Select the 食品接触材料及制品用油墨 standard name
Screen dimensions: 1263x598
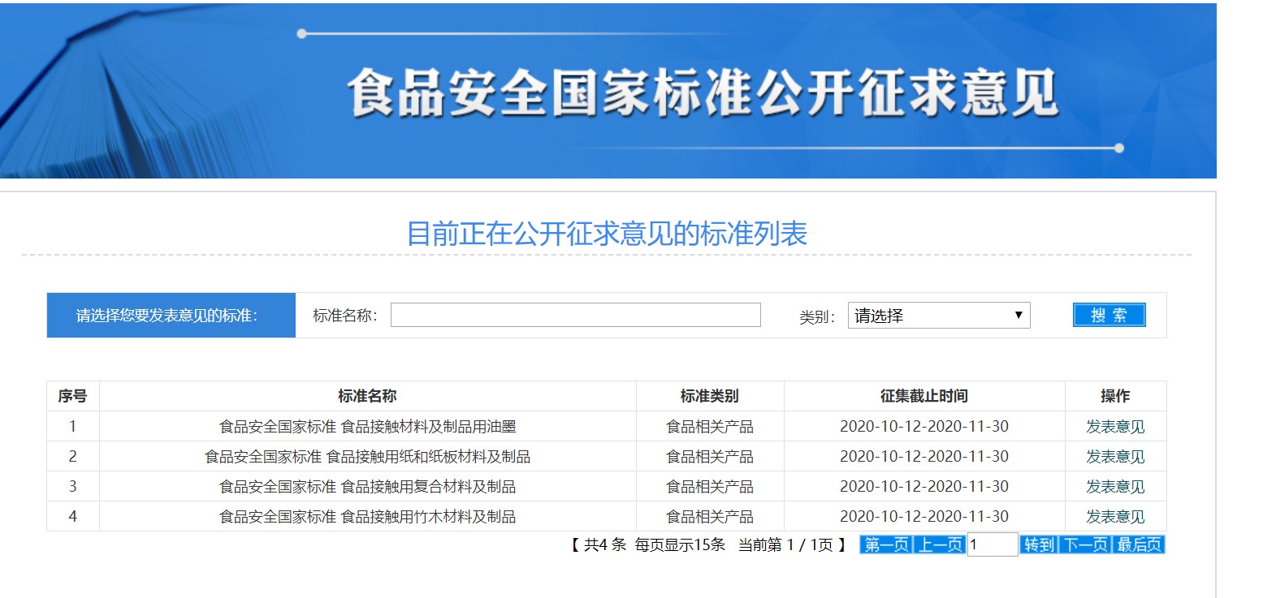tap(367, 427)
